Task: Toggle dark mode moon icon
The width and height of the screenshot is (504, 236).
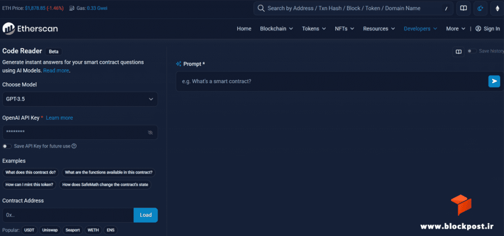Action: click(x=480, y=8)
